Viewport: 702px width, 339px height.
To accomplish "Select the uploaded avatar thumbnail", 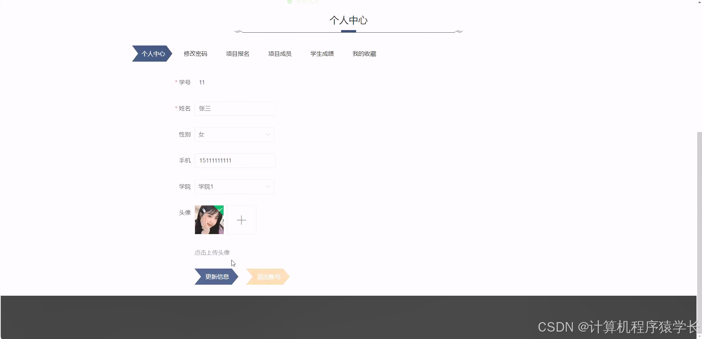I will pyautogui.click(x=209, y=220).
